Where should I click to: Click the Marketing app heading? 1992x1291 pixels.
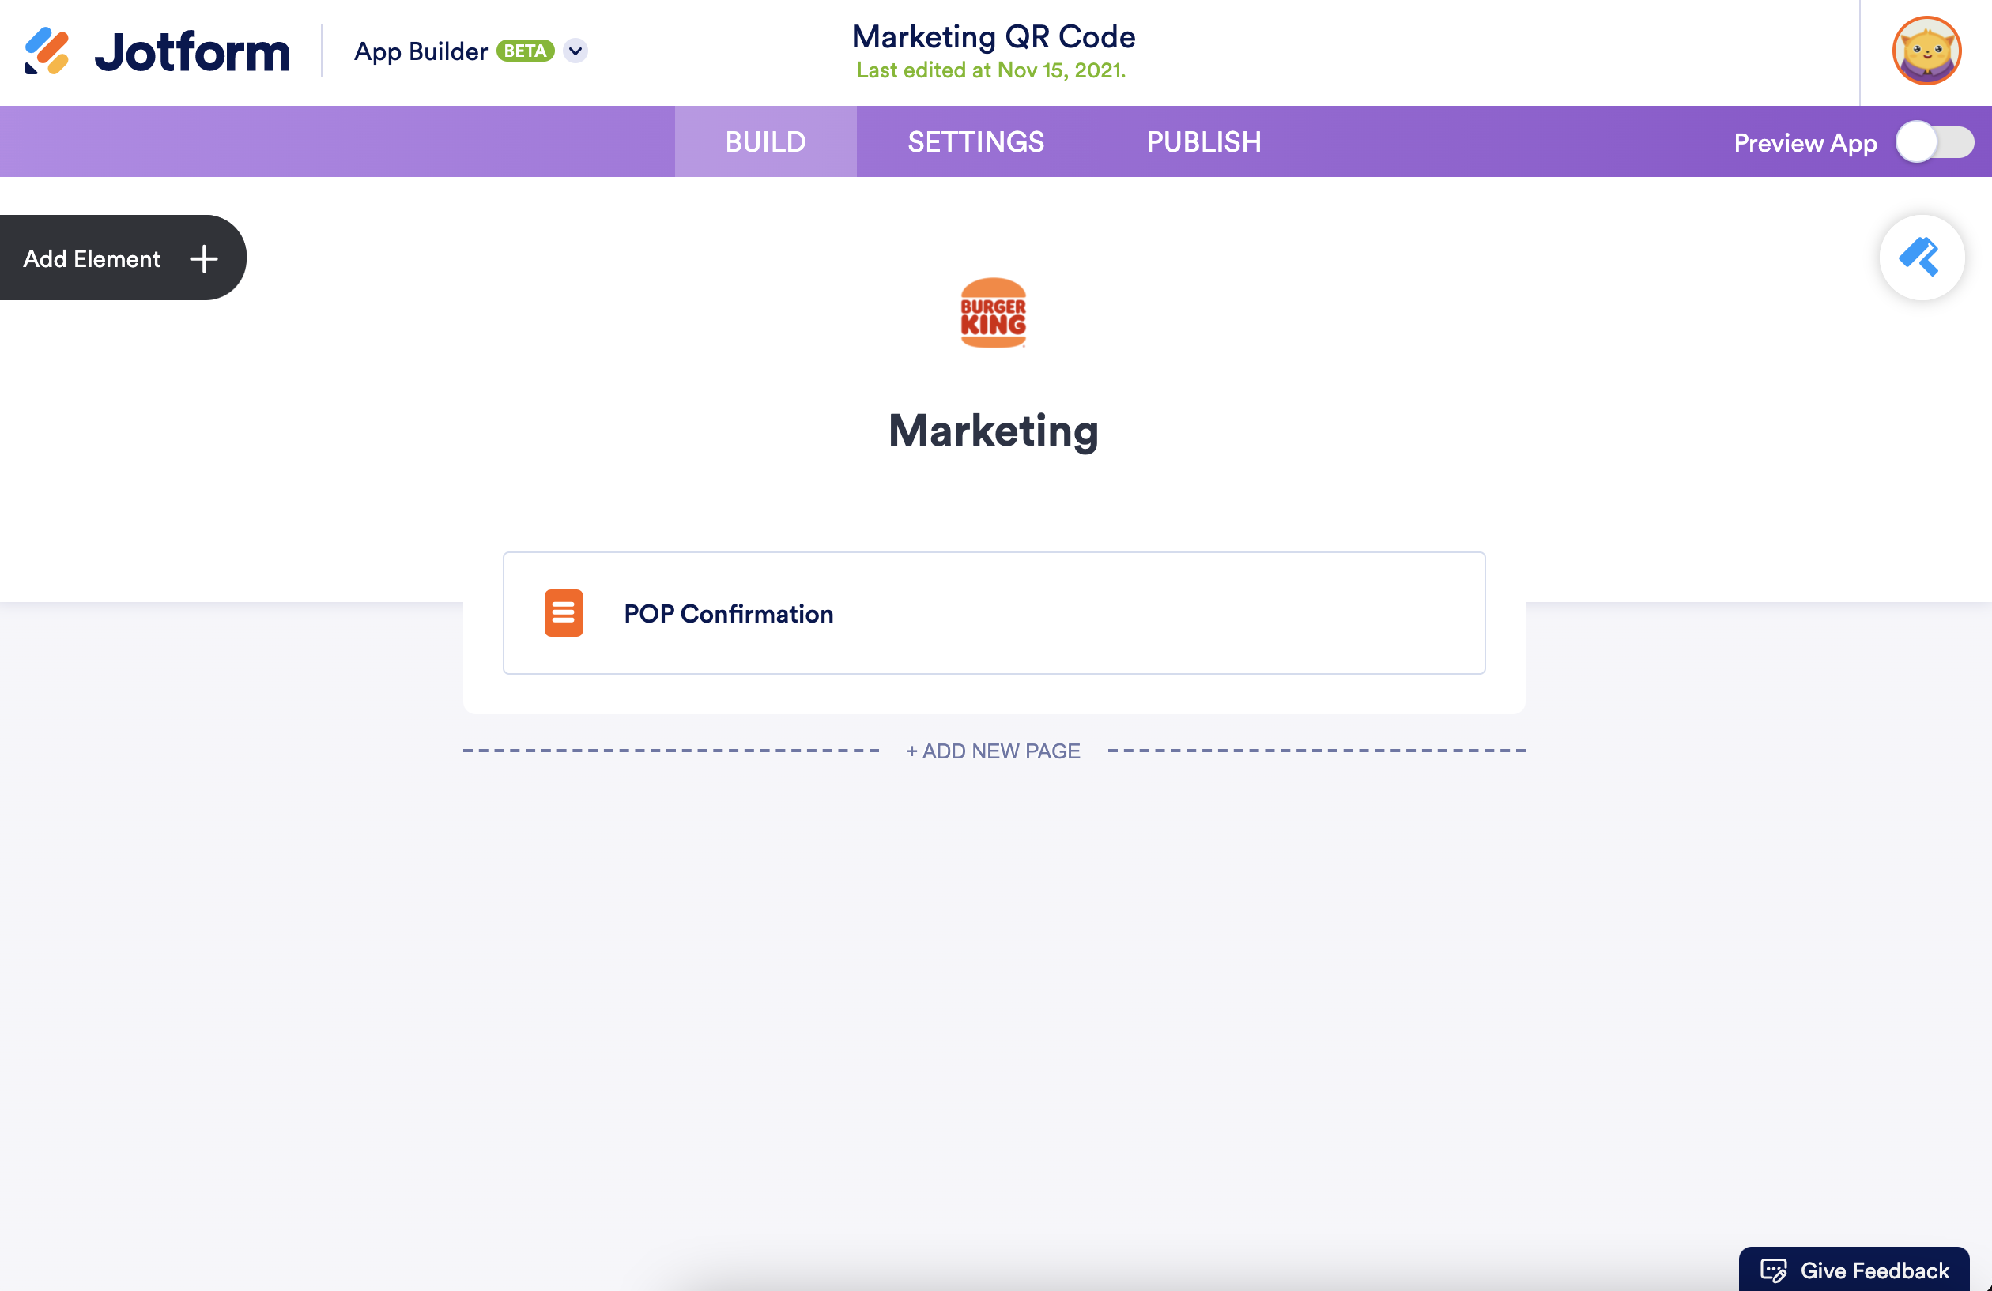993,431
